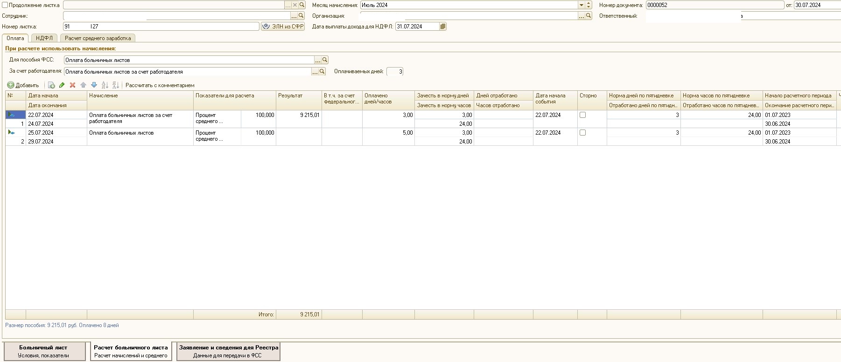Select the row 1 end date 24.07.2024
The image size is (841, 362).
click(56, 124)
